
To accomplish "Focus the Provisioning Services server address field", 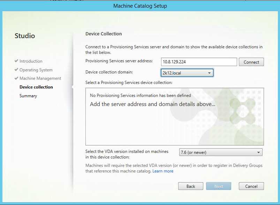I will [x=199, y=62].
